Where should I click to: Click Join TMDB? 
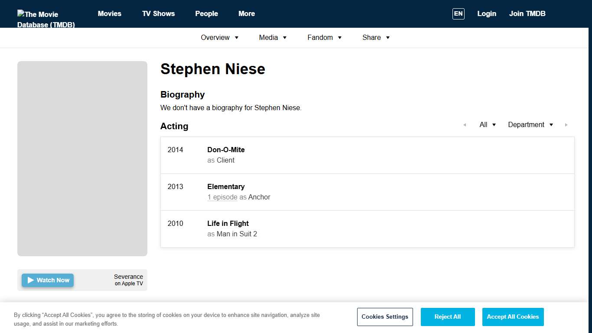(x=527, y=13)
